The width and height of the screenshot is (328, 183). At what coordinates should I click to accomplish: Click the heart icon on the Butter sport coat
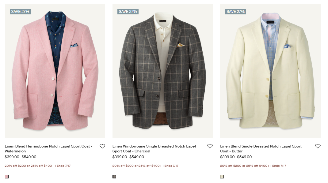(318, 146)
